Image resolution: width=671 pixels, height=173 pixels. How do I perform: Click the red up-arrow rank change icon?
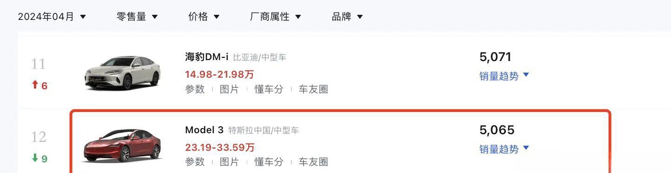click(35, 85)
